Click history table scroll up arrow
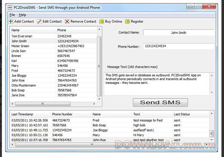The width and height of the screenshot is (224, 157). (x=212, y=114)
